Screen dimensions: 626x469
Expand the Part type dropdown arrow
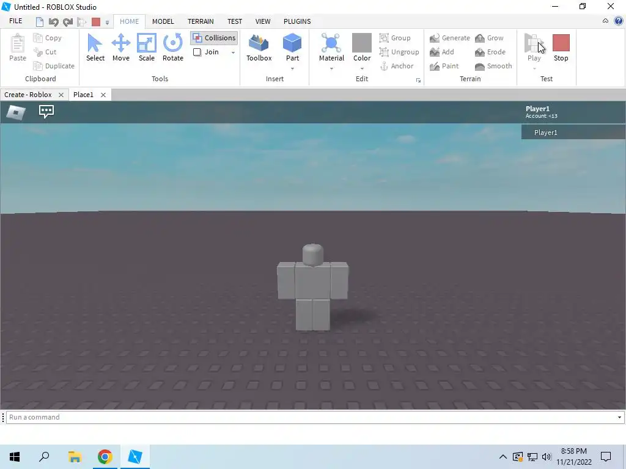(x=292, y=68)
